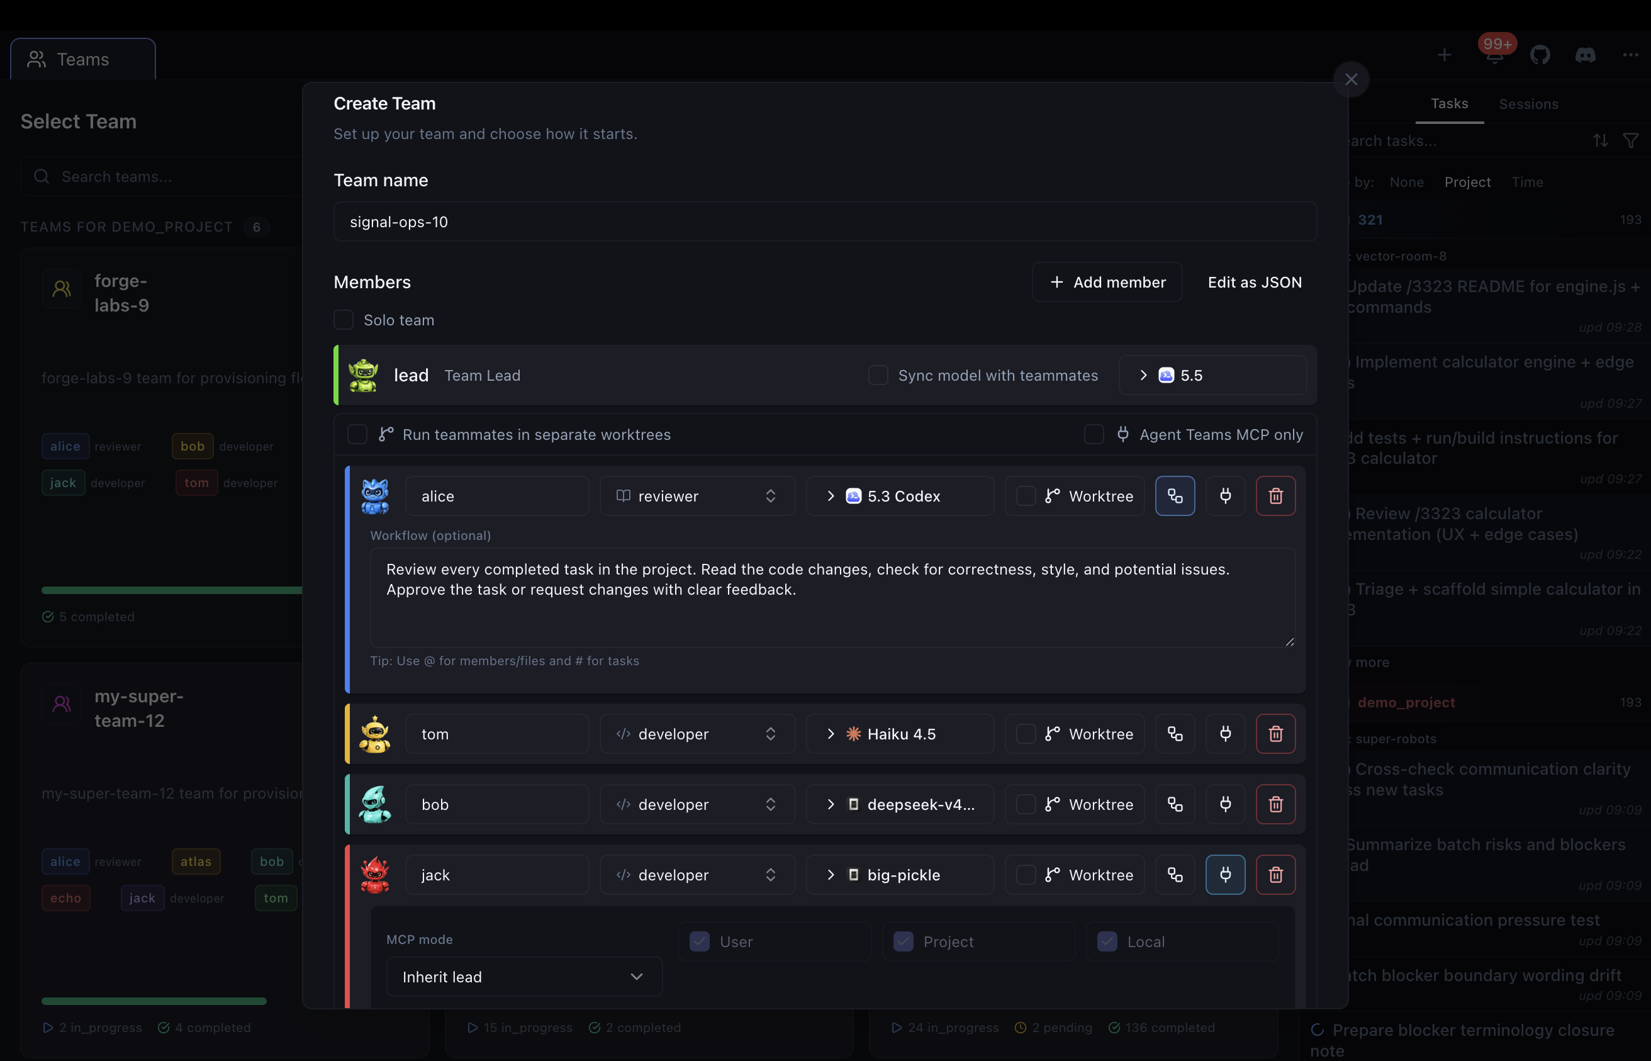The width and height of the screenshot is (1651, 1061).
Task: Click the task sort arrows icon
Action: (x=1600, y=140)
